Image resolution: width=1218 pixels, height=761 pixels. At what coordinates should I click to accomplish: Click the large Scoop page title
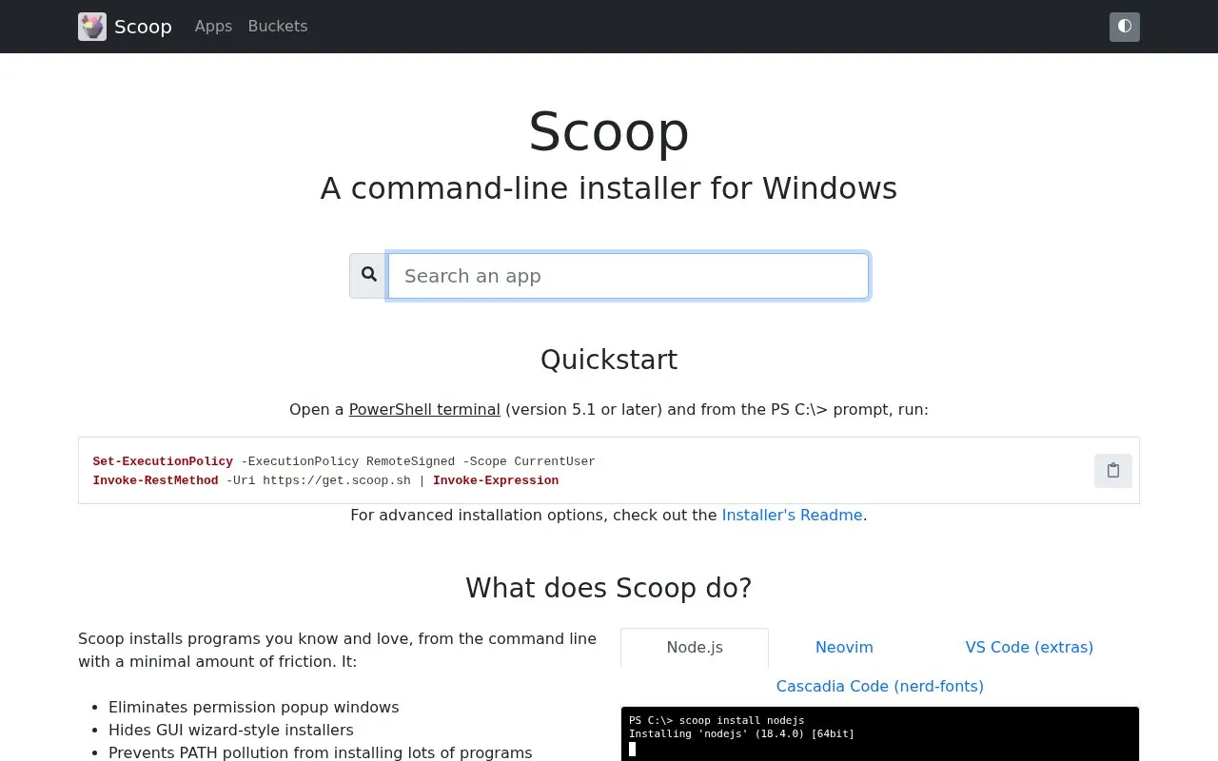tap(609, 130)
